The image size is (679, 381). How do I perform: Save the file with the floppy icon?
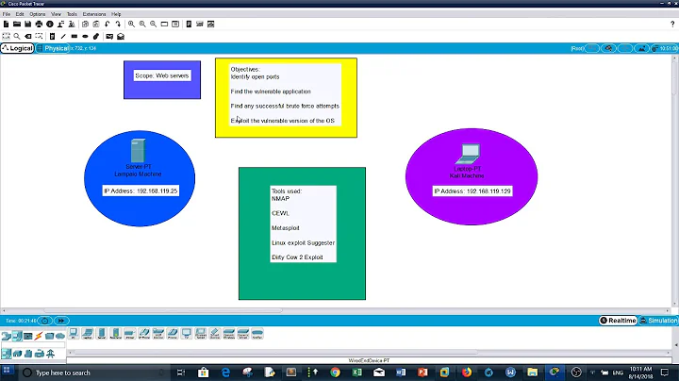point(27,25)
